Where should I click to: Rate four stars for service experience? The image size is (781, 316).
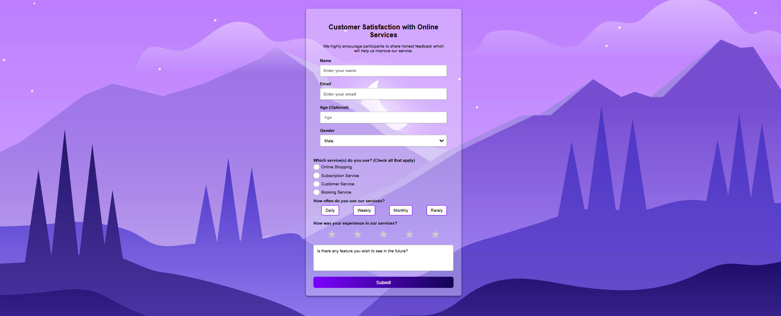(409, 234)
